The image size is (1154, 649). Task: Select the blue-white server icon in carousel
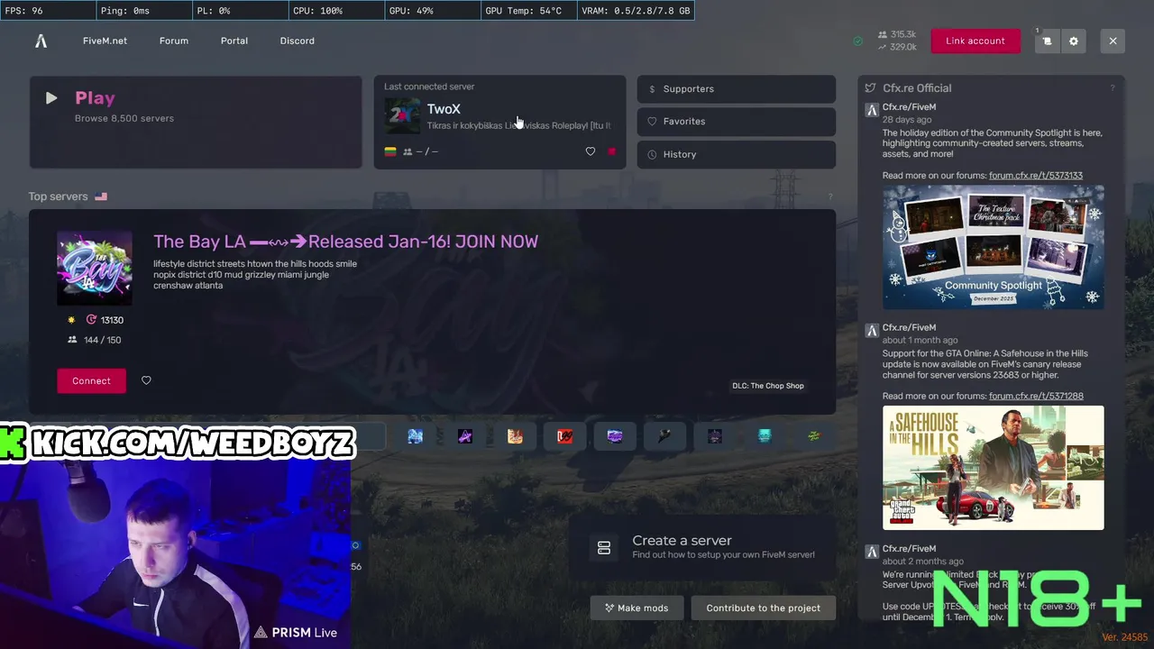click(415, 436)
